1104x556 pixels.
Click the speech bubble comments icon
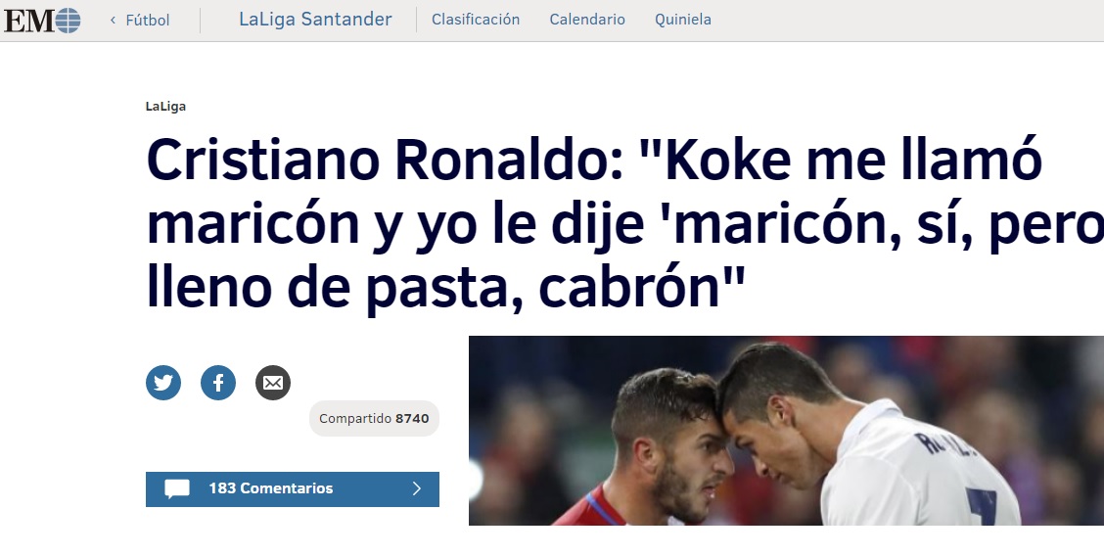pos(177,488)
